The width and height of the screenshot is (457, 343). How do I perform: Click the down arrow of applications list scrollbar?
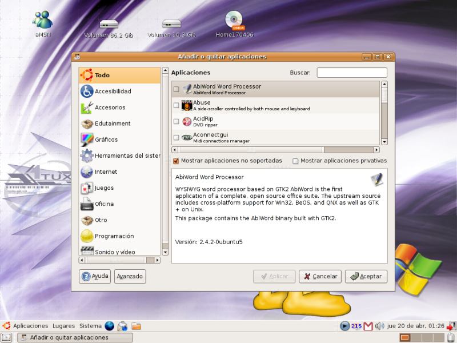pyautogui.click(x=384, y=142)
